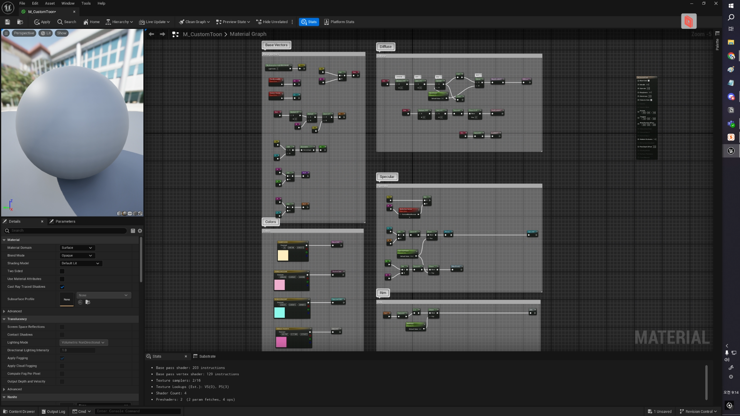
Task: Click the Browse to asset icon
Action: (x=20, y=22)
